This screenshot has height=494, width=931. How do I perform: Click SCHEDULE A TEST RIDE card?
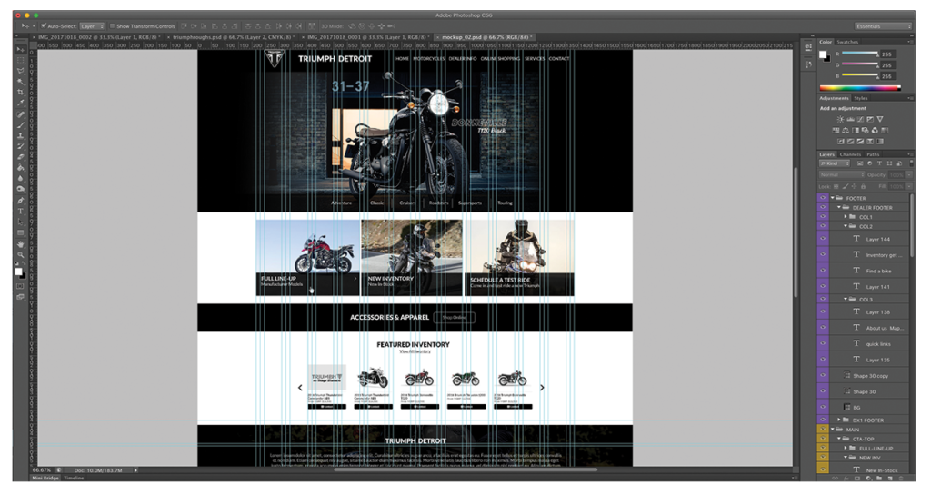tap(519, 257)
